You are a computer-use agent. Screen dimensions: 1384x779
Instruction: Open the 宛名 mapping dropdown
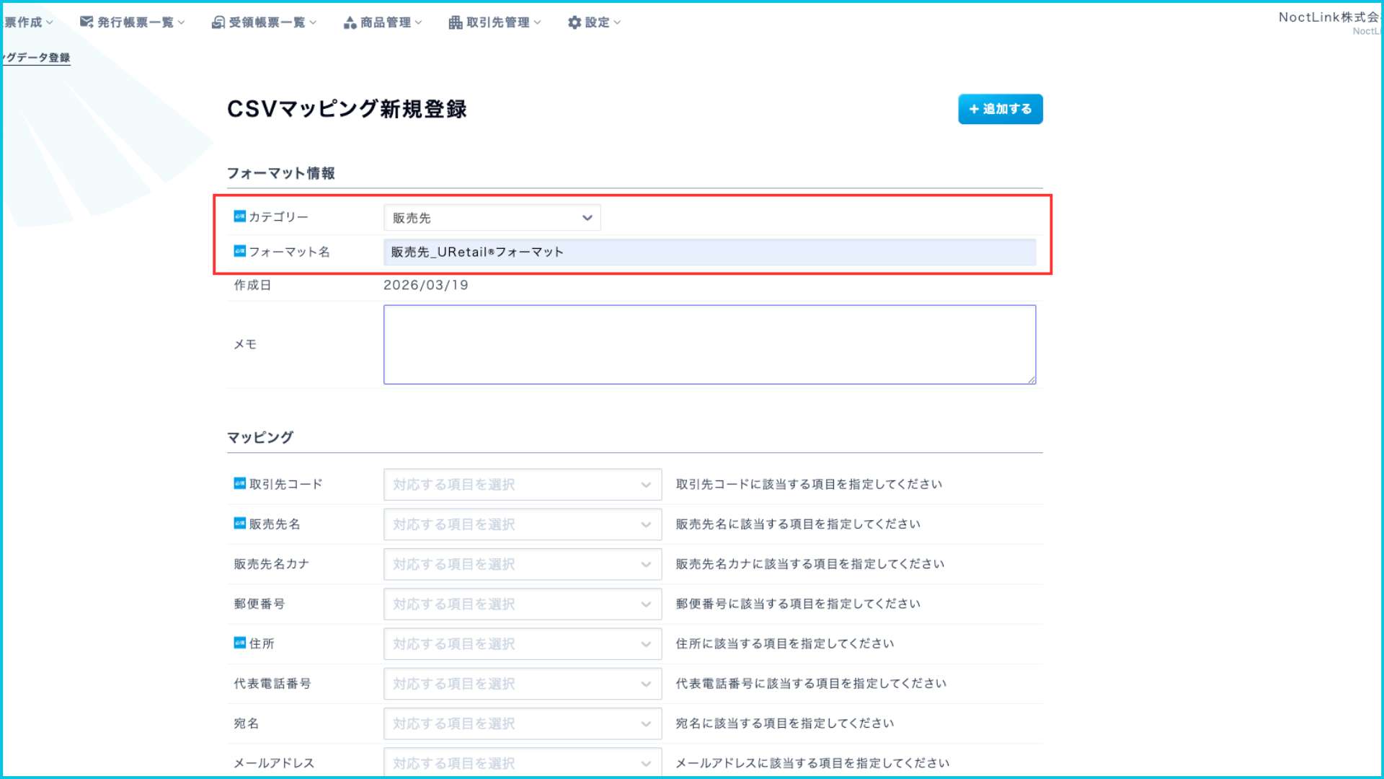(522, 723)
